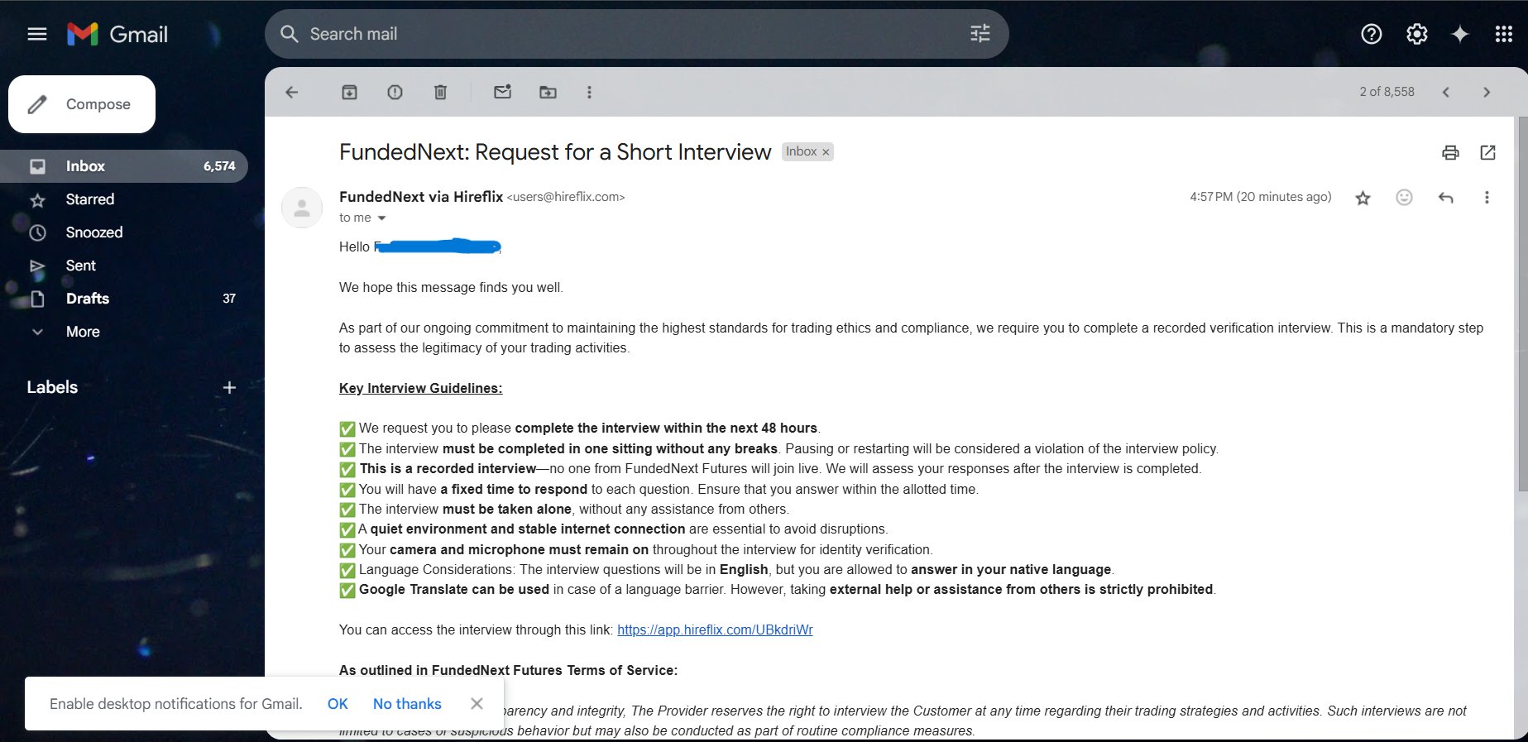Open the Inbox folder
1528x742 pixels.
[x=124, y=166]
